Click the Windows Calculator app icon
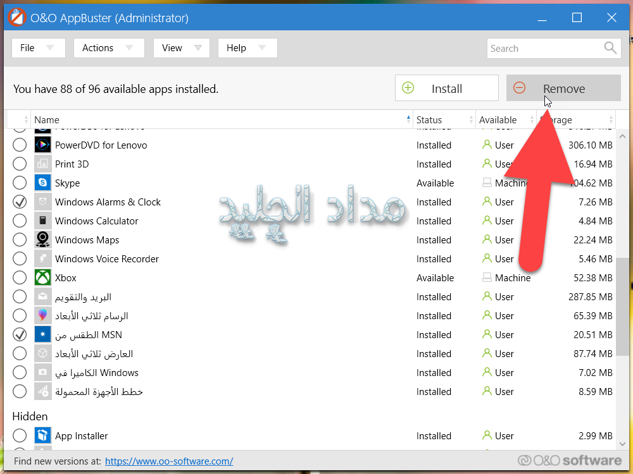 pos(42,221)
